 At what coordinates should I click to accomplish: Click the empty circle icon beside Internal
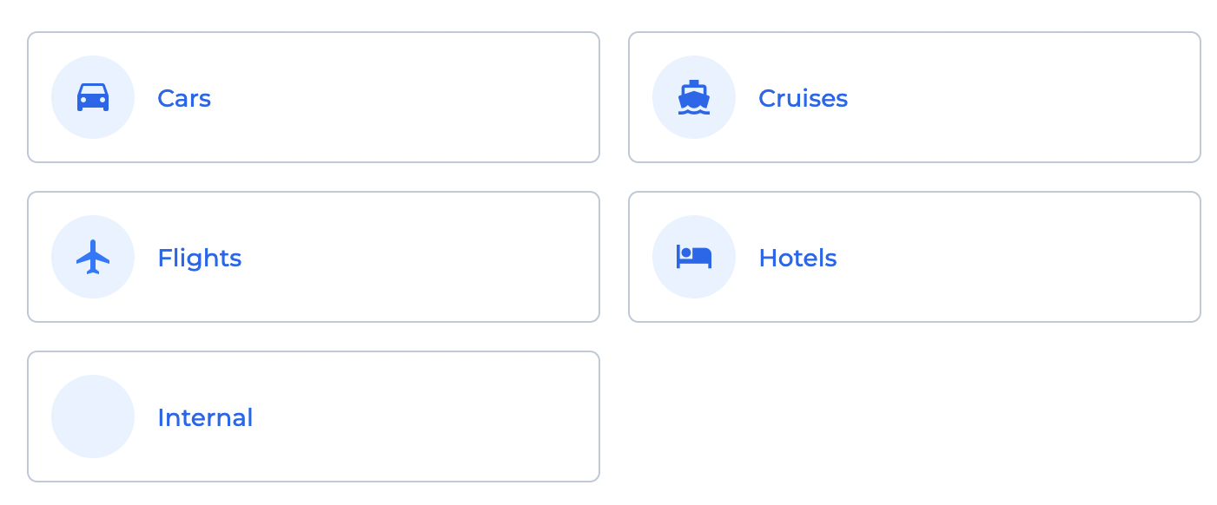pyautogui.click(x=93, y=416)
